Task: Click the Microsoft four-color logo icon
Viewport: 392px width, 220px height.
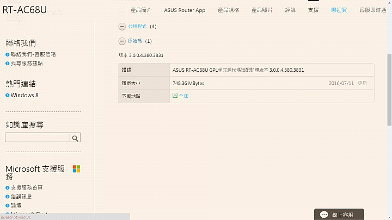Action: click(x=76, y=169)
